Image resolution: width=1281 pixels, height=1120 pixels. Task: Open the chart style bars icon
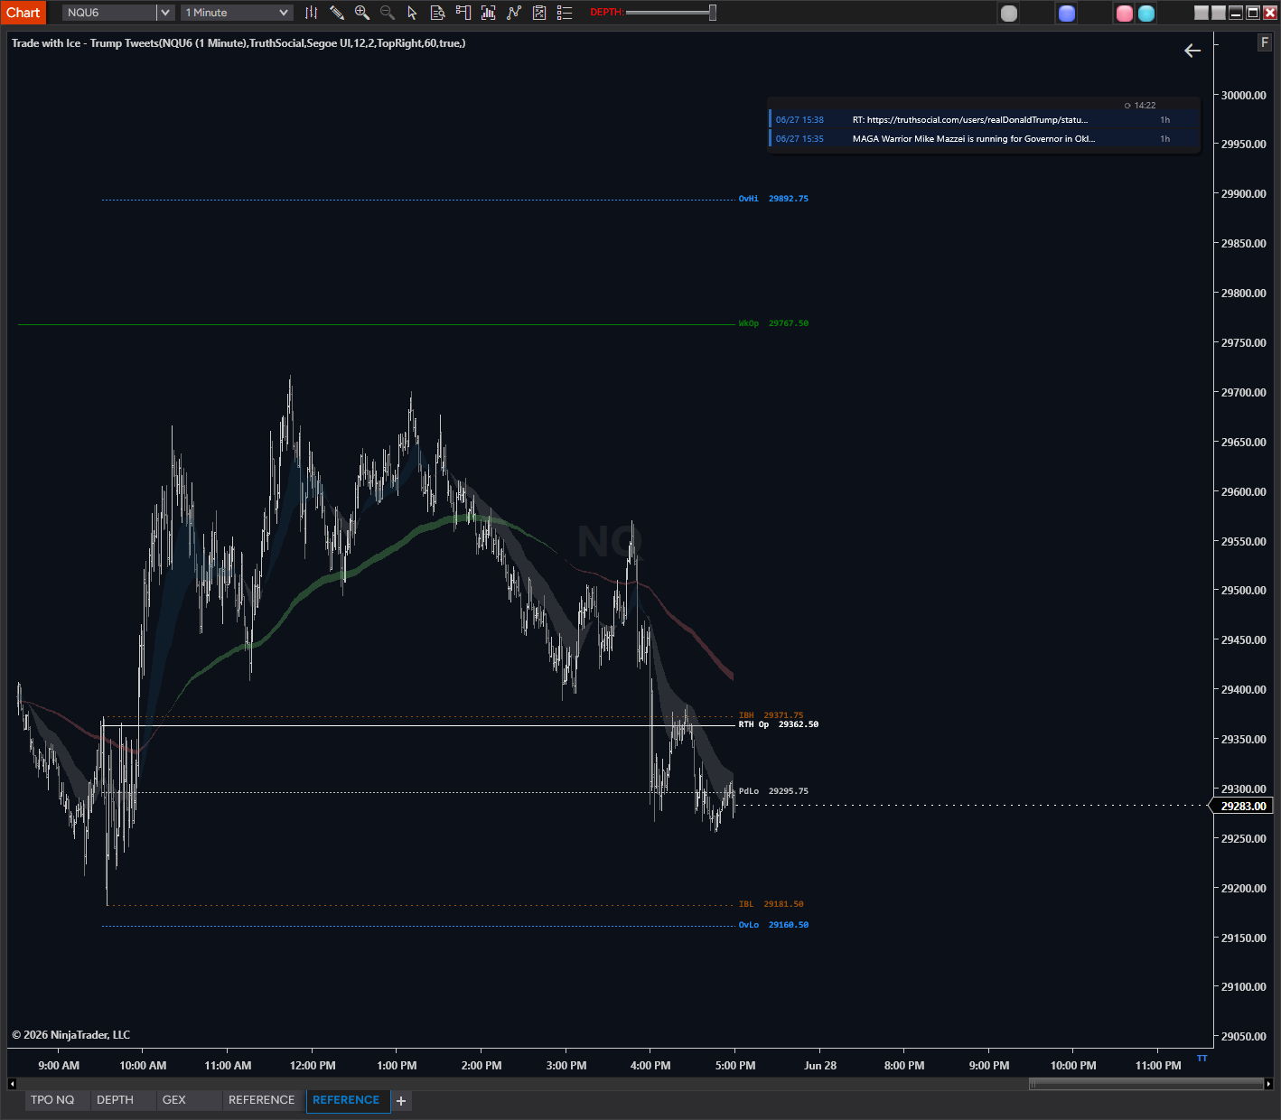coord(311,13)
